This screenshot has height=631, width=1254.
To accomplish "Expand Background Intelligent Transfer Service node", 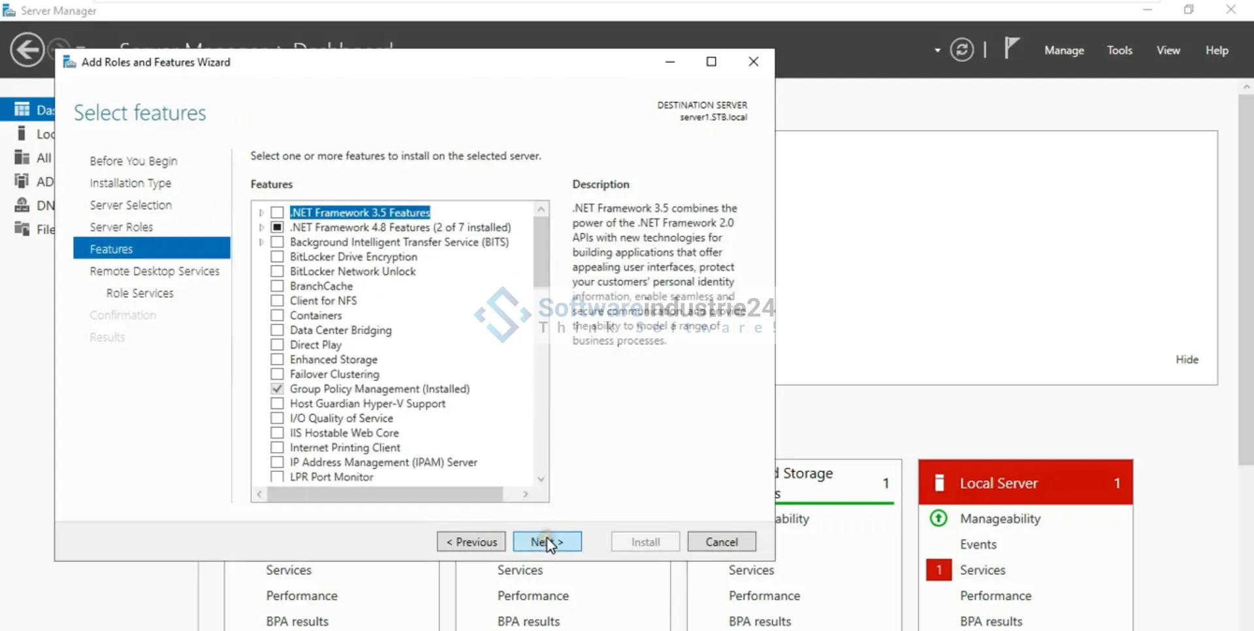I will pyautogui.click(x=261, y=242).
